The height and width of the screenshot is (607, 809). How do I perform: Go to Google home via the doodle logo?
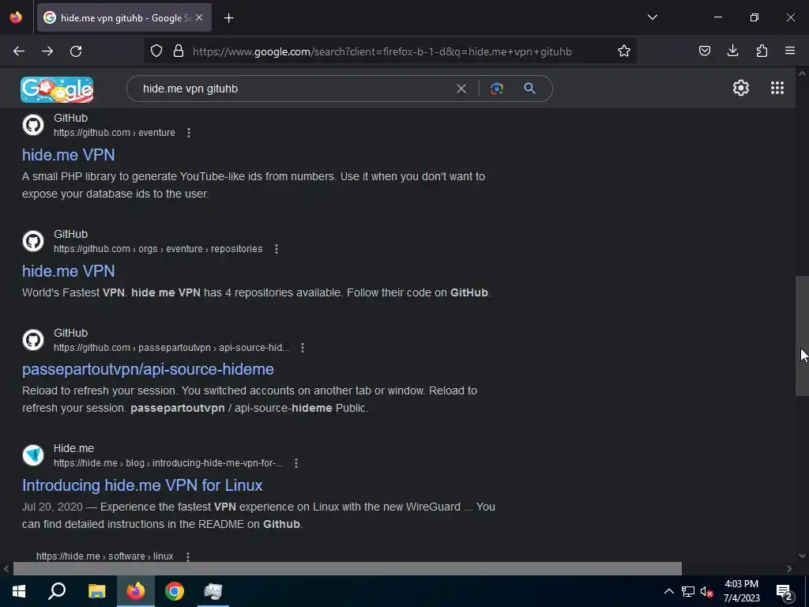57,89
